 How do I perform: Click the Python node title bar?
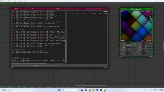tap(59, 9)
